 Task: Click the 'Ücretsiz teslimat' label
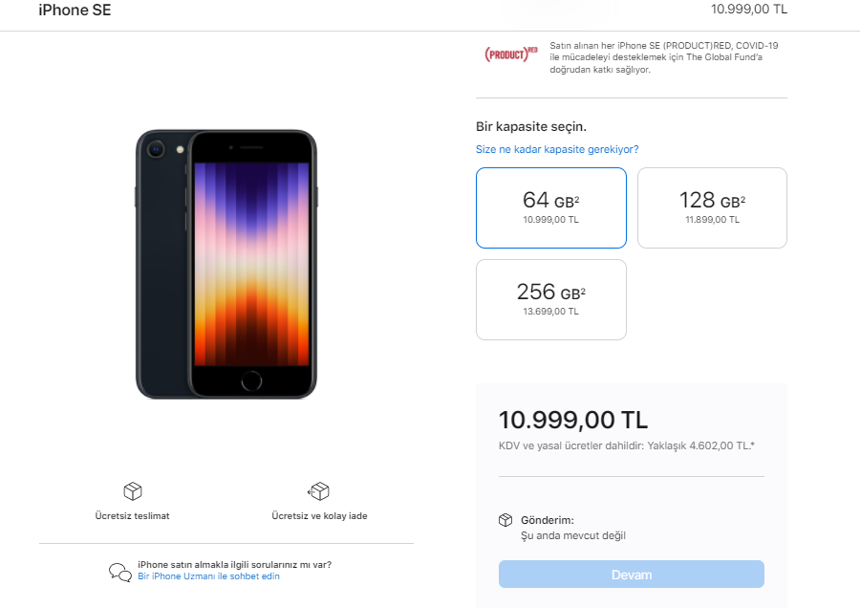[x=133, y=515]
